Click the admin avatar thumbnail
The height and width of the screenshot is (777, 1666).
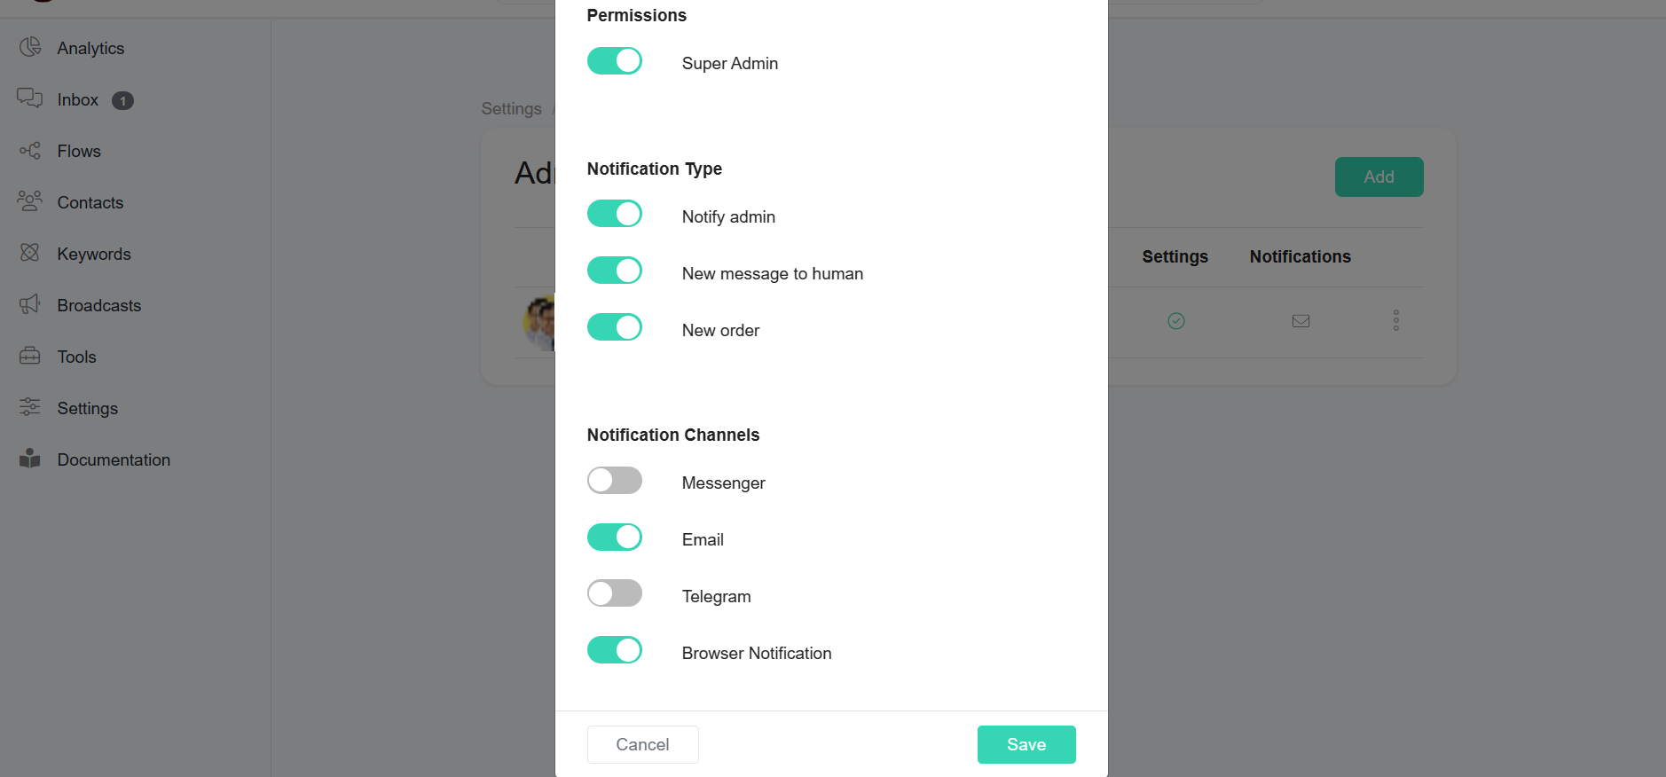coord(538,323)
